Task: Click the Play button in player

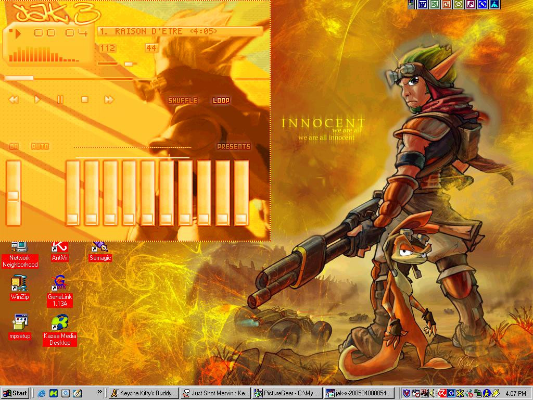Action: point(37,99)
